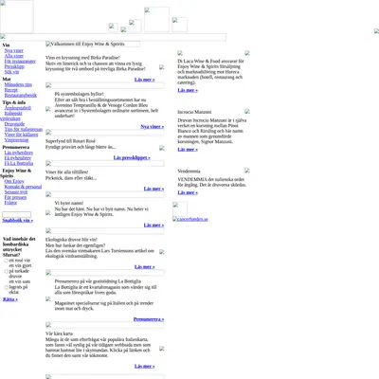Open Viner för källaren link
379x379 pixels.
pyautogui.click(x=21, y=135)
